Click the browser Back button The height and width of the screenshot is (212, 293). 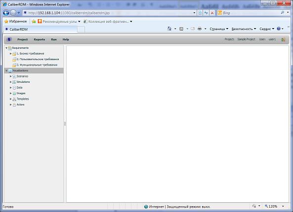click(x=6, y=13)
